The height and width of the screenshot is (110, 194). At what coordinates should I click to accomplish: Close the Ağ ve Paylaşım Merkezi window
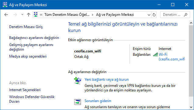click(187, 5)
